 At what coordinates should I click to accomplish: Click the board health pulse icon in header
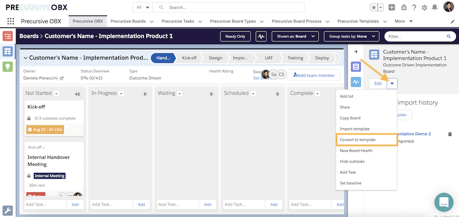coord(261,37)
